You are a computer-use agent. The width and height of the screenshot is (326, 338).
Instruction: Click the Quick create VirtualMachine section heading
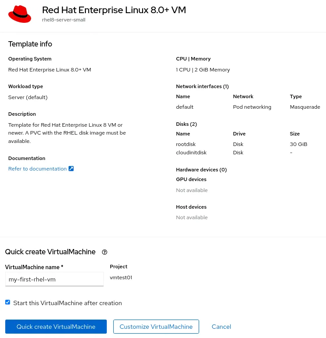coord(50,252)
